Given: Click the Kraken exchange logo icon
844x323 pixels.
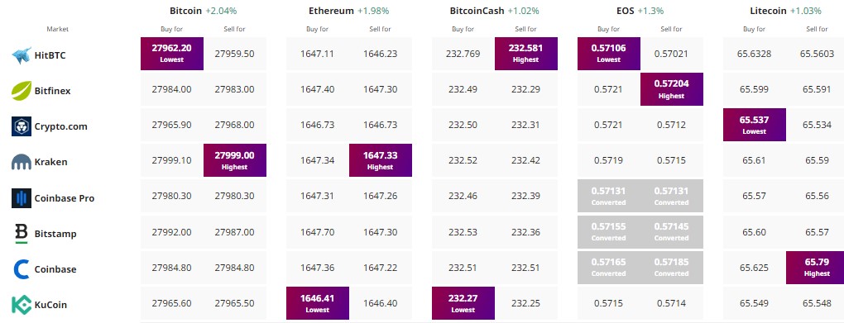Looking at the screenshot, I should pos(22,162).
